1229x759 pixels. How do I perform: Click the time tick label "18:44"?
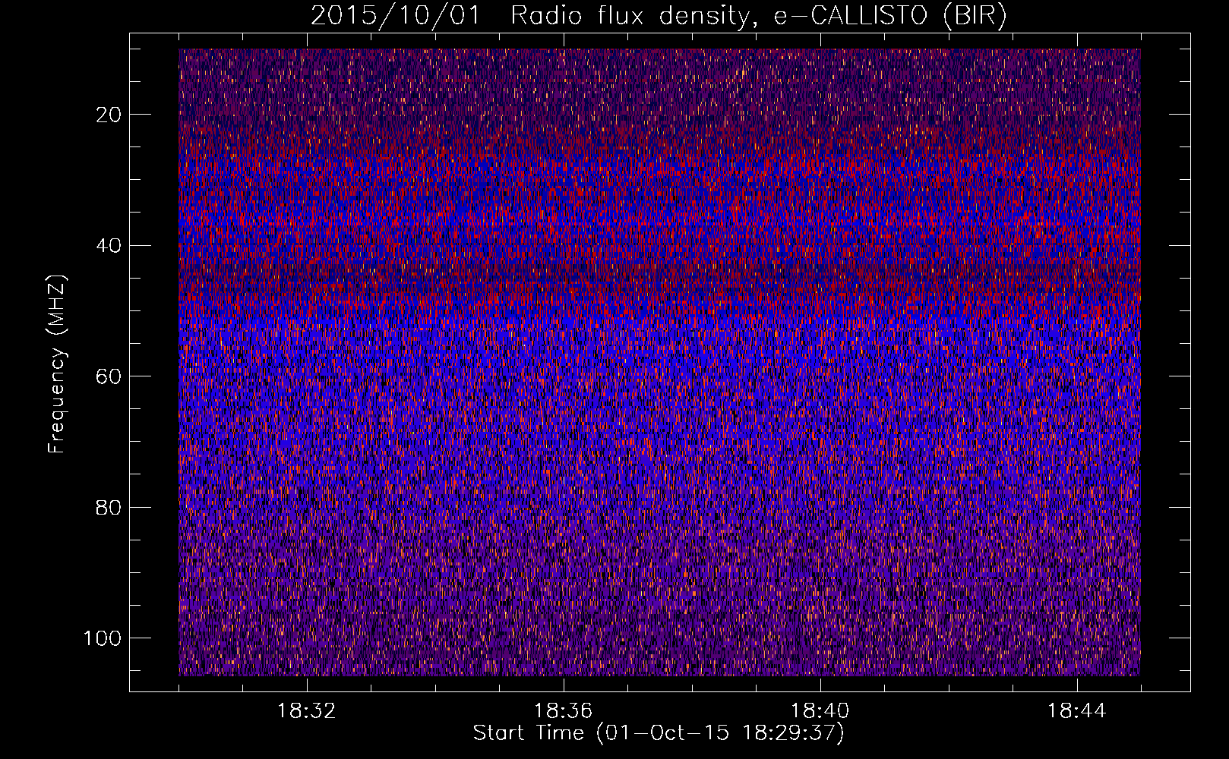(1077, 711)
